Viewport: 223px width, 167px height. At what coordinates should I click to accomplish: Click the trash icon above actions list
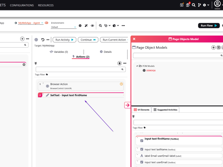coord(119,63)
